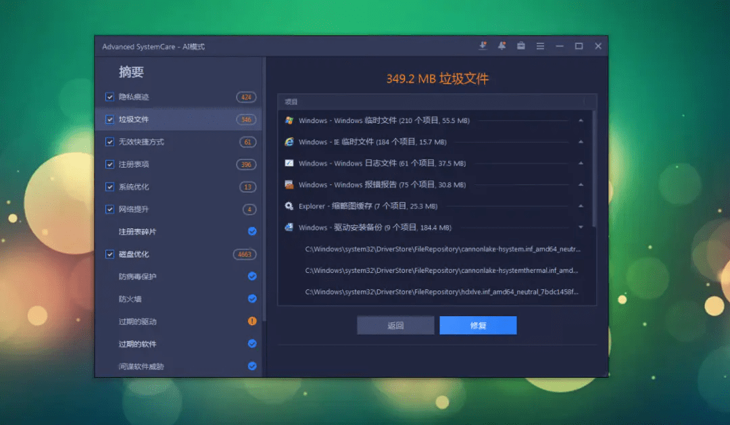Click the 13 count badge for 系统优化
This screenshot has width=730, height=425.
coord(247,186)
